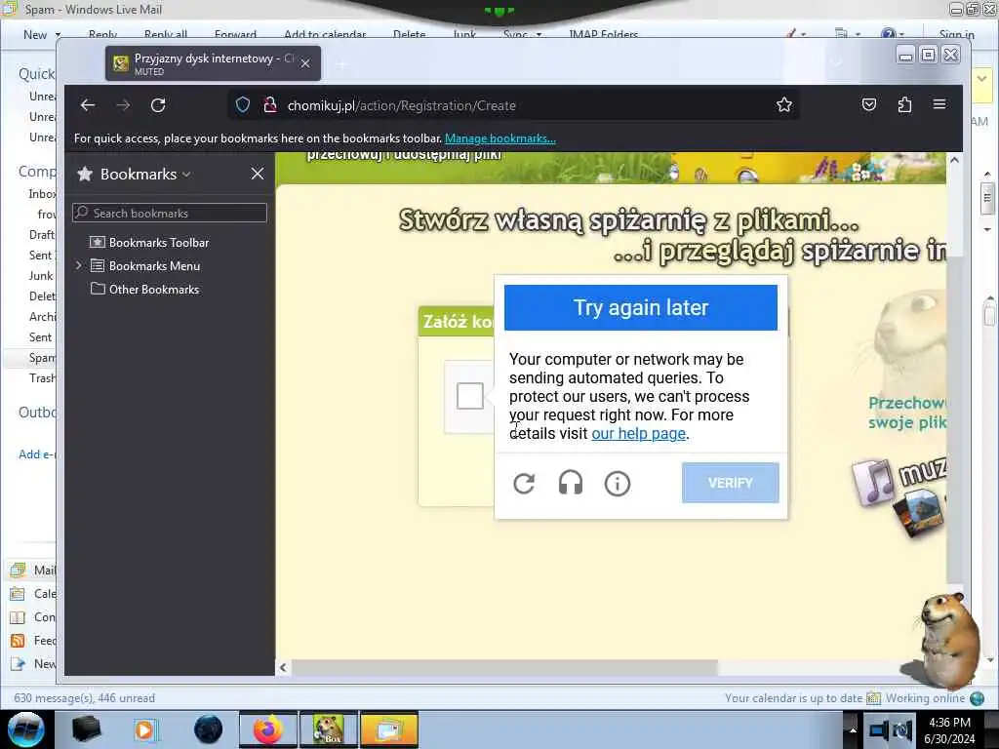
Task: Expand the Bookmarks Menu folder
Action: coord(79,265)
